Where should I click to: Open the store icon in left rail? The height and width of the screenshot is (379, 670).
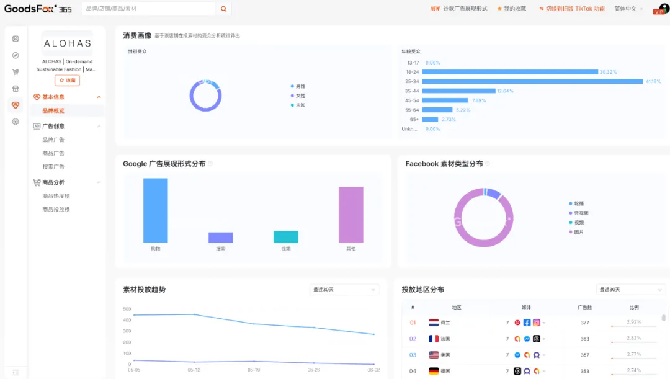pyautogui.click(x=16, y=89)
